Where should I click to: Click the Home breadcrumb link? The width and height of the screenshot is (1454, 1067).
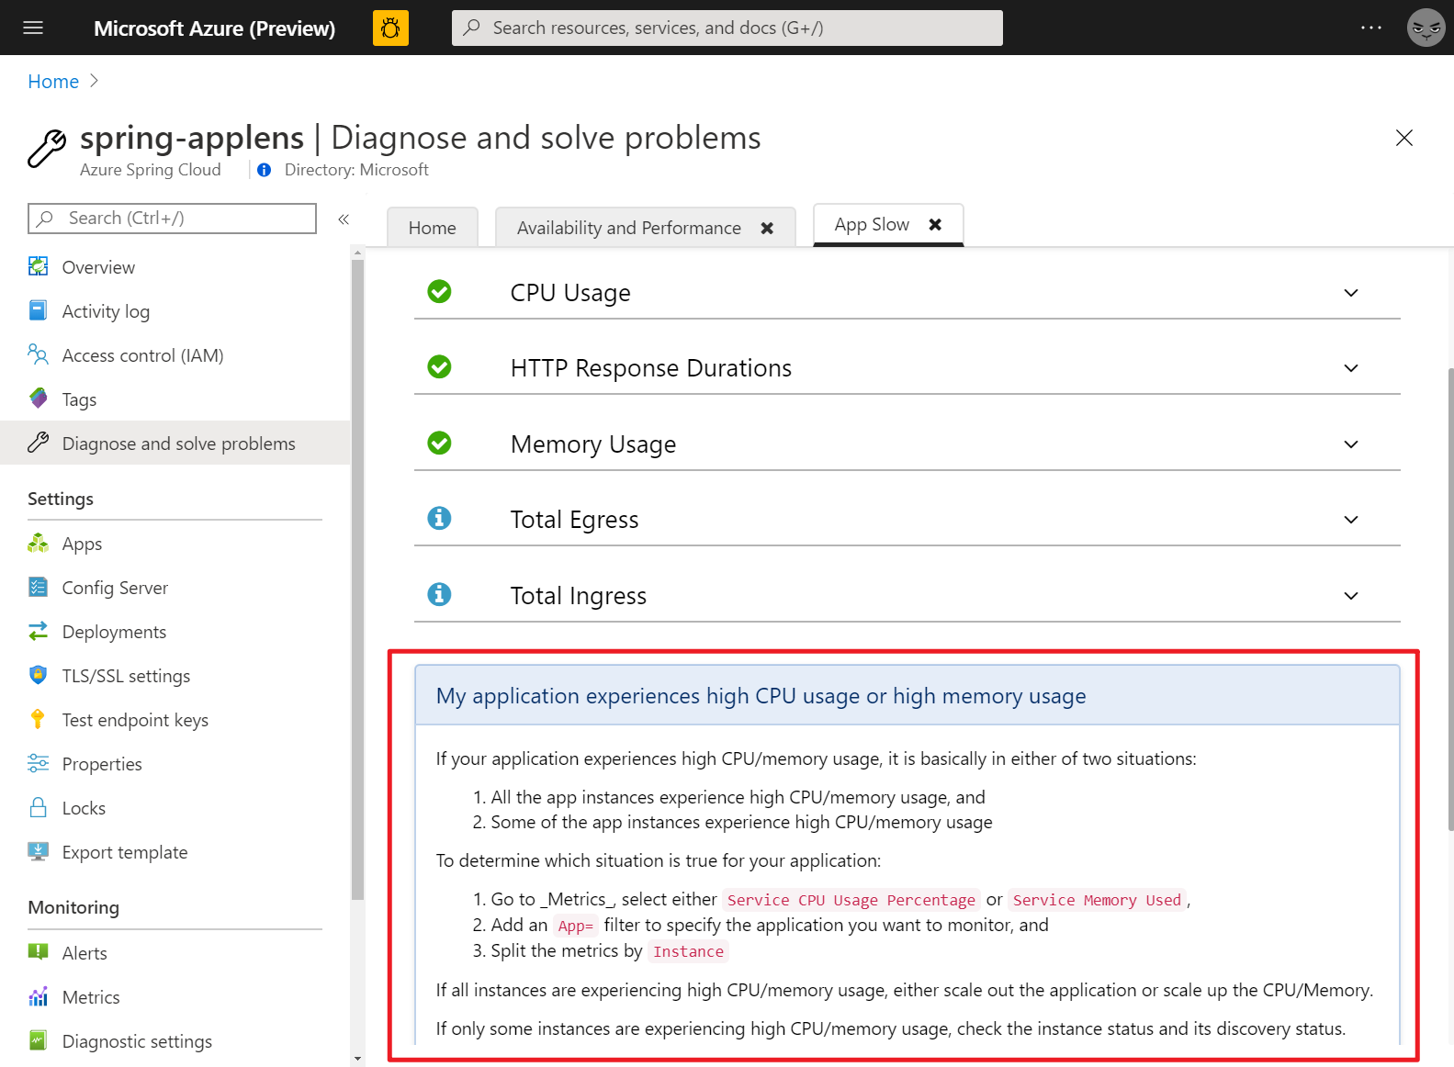[x=53, y=81]
